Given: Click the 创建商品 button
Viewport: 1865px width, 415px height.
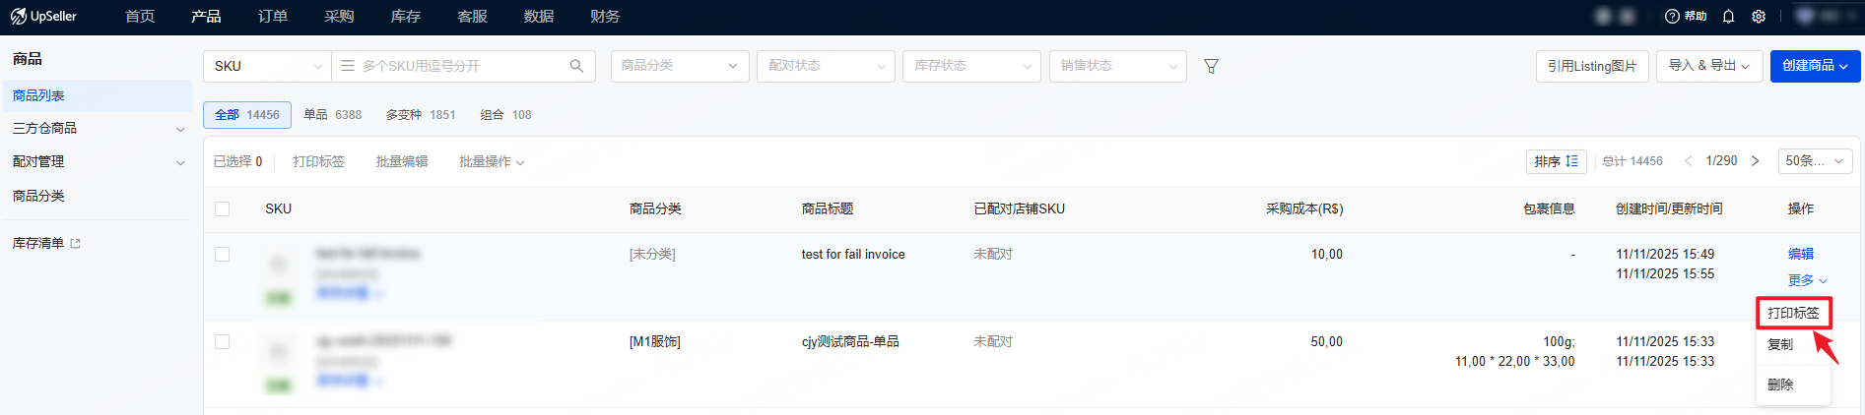Looking at the screenshot, I should [x=1815, y=66].
